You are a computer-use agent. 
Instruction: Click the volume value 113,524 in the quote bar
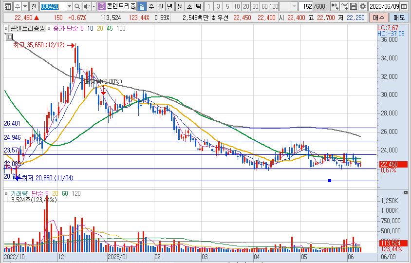pyautogui.click(x=111, y=18)
